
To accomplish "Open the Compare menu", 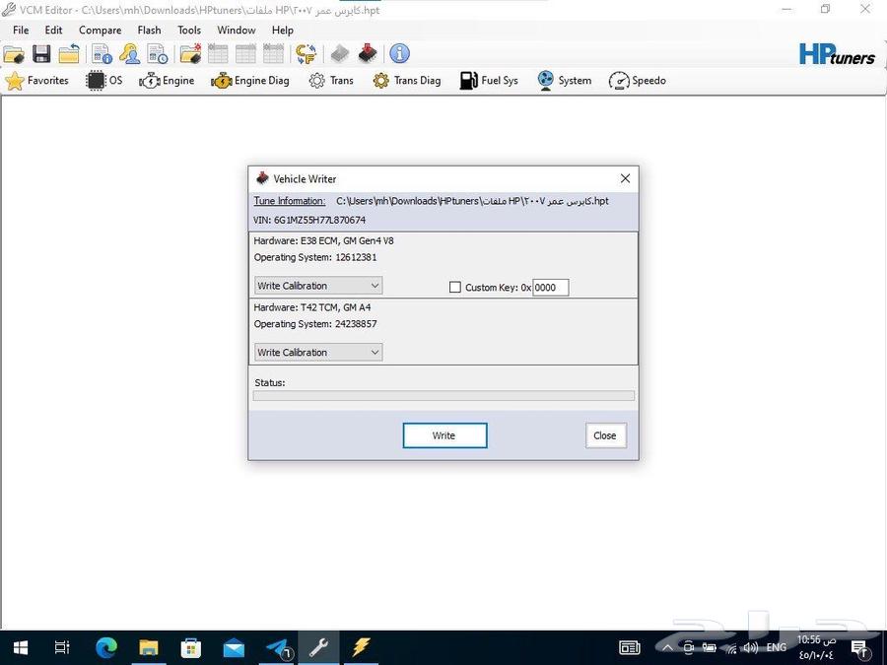I will pyautogui.click(x=101, y=30).
